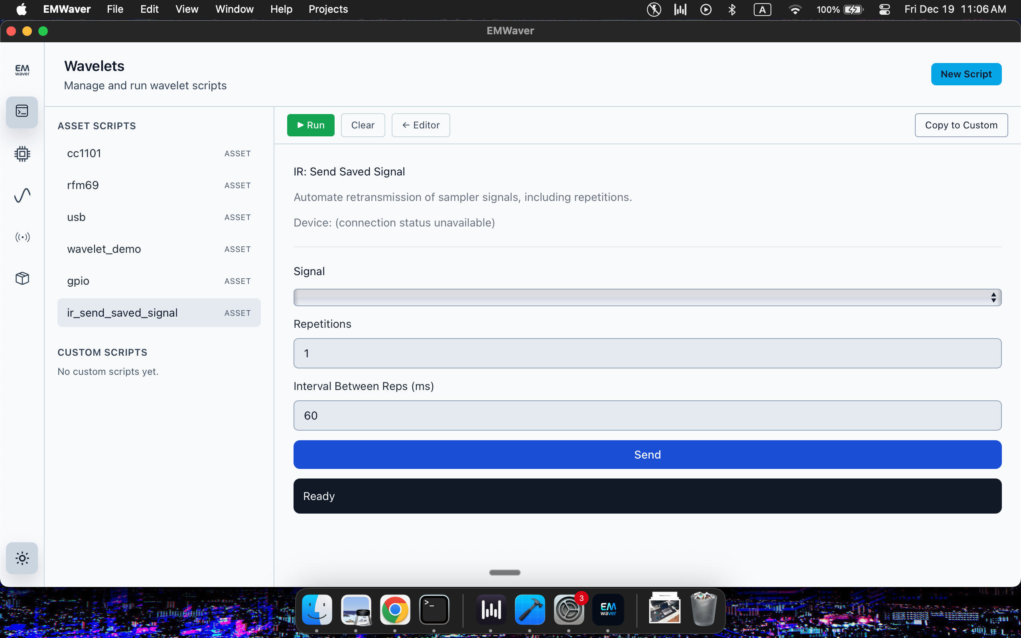The height and width of the screenshot is (638, 1021).
Task: Open Google Chrome from the Dock
Action: [x=395, y=609]
